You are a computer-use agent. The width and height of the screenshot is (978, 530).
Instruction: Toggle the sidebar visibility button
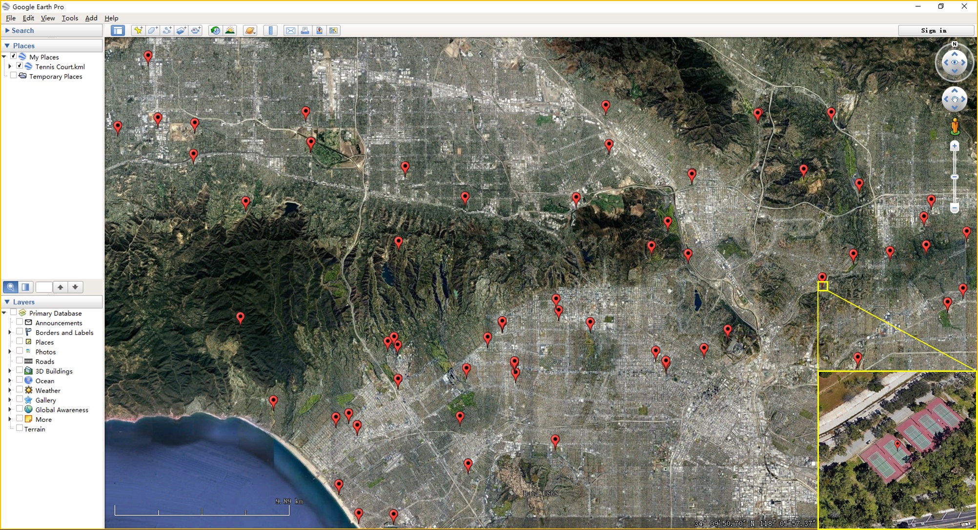(x=118, y=30)
